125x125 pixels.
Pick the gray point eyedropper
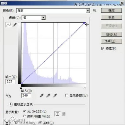click(x=48, y=95)
